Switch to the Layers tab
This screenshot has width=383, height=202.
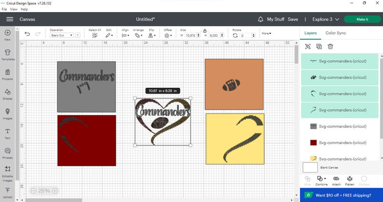coord(311,33)
